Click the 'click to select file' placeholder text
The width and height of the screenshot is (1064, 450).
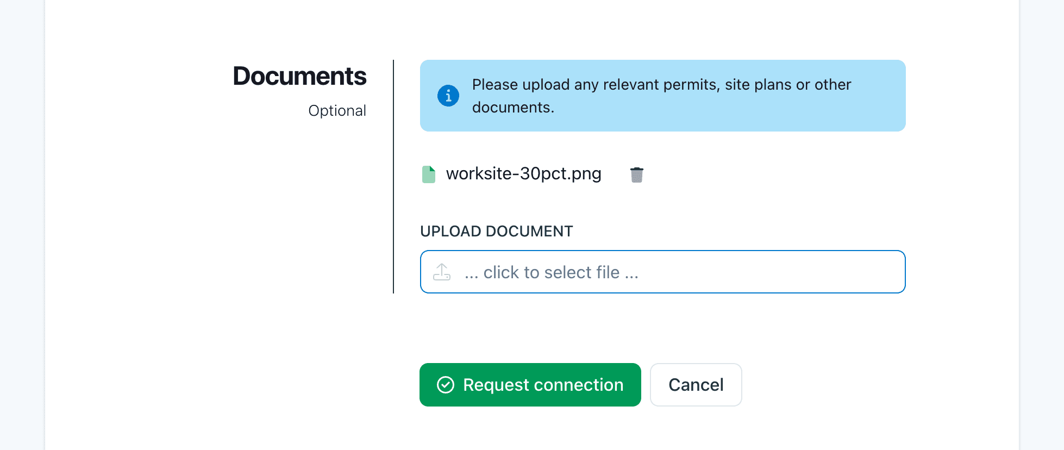pyautogui.click(x=551, y=272)
